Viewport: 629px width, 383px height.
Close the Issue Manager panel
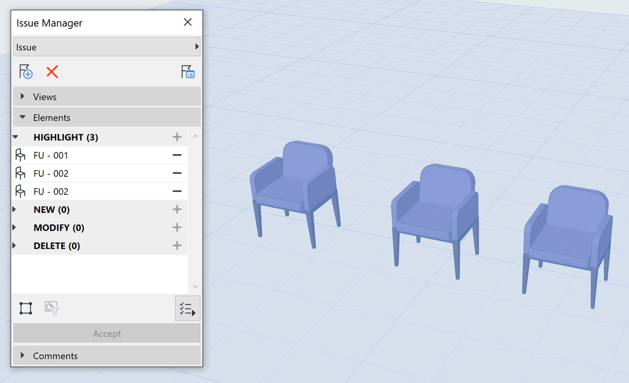pos(188,22)
